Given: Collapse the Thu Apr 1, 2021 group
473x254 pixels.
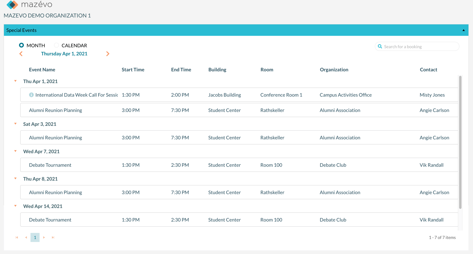Looking at the screenshot, I should (15, 81).
